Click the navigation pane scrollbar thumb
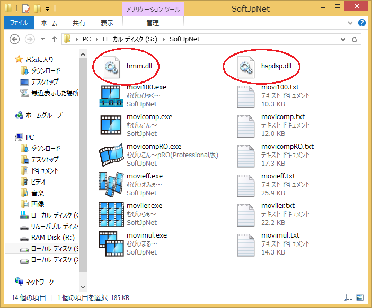The image size is (372, 308). 83,165
